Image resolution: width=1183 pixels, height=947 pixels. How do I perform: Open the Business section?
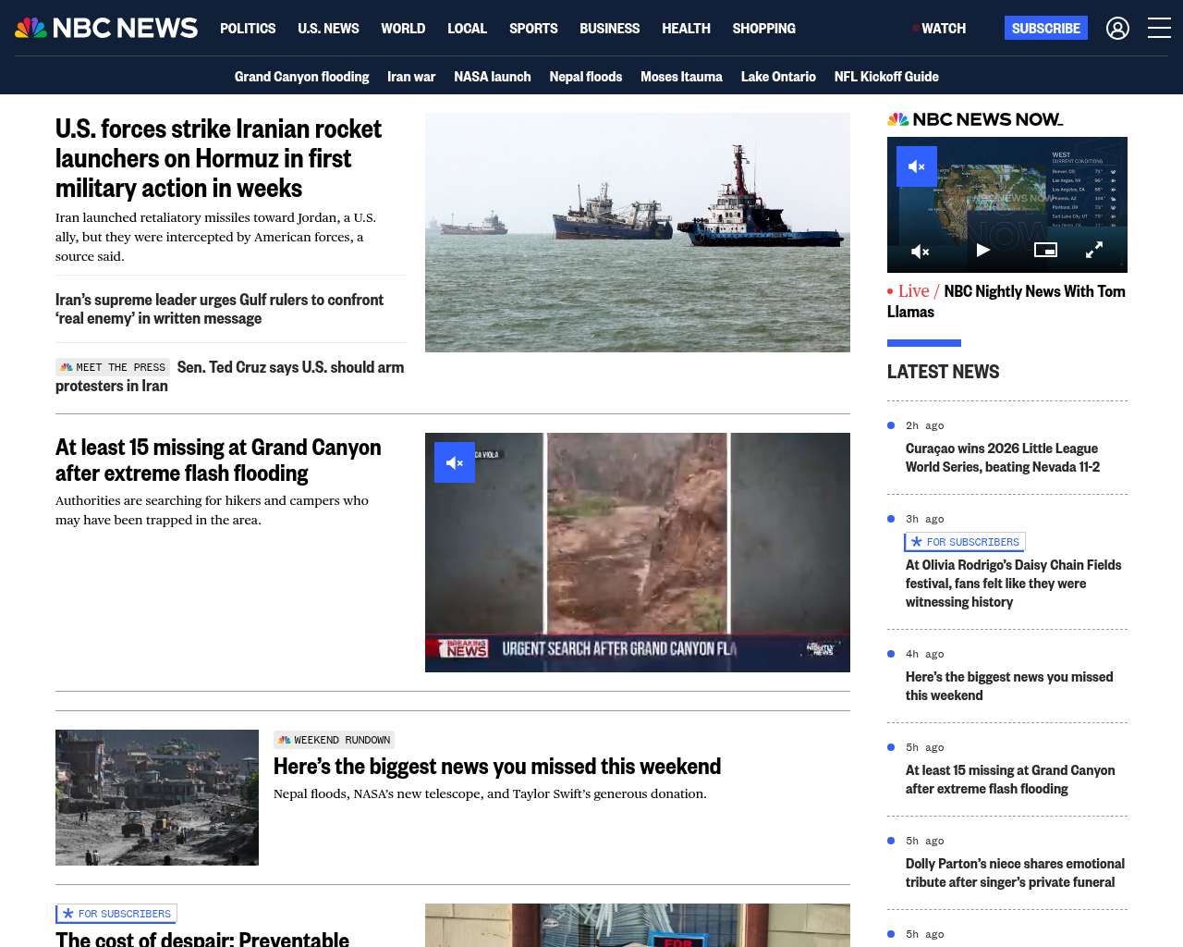tap(609, 29)
